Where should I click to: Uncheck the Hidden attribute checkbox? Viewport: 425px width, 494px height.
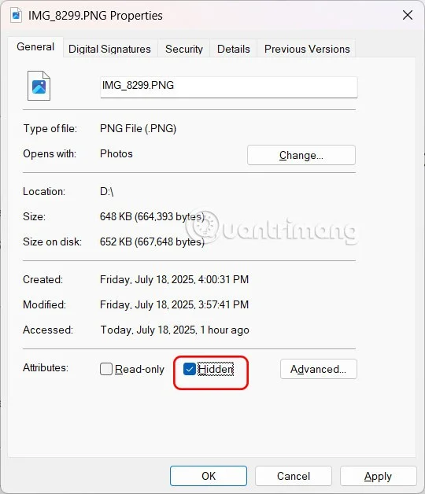(x=190, y=369)
